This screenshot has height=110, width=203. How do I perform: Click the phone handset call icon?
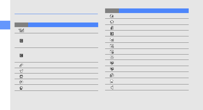pyautogui.click(x=21, y=65)
